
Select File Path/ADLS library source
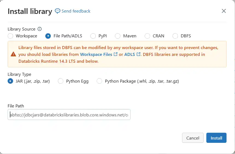[x=48, y=36]
